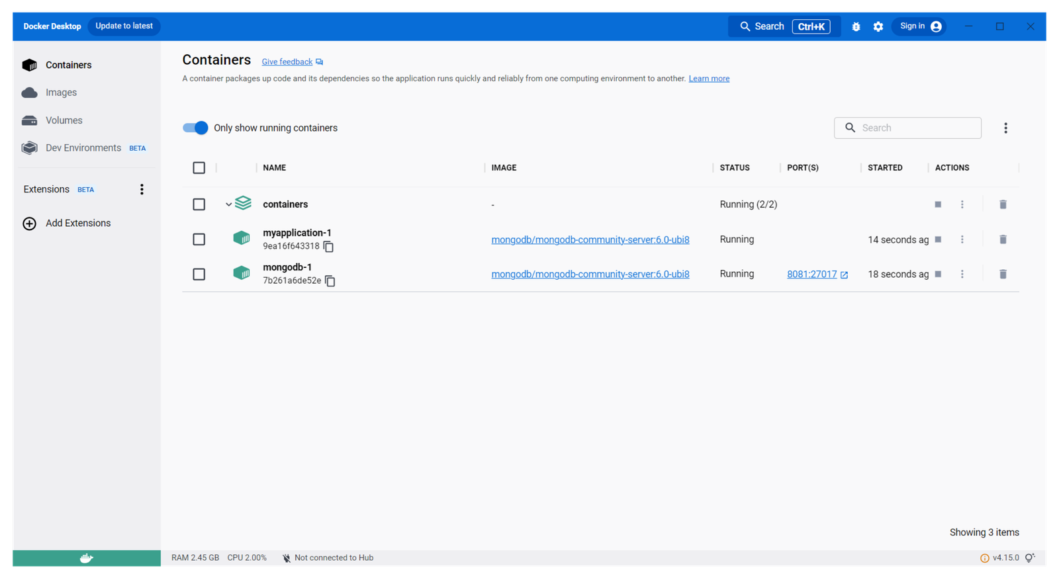This screenshot has height=580, width=1059.
Task: Delete the mongodb-1 container
Action: point(1003,274)
